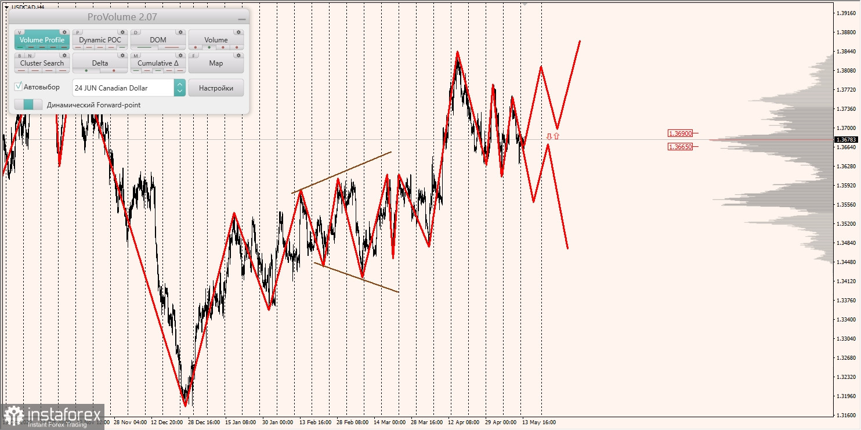Click the current price tag 1.36783

click(846, 139)
